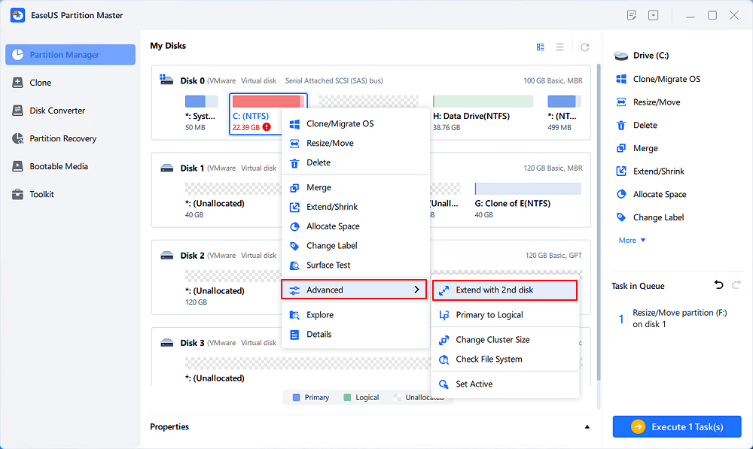The width and height of the screenshot is (753, 449).
Task: Click the refresh disks icon
Action: (584, 47)
